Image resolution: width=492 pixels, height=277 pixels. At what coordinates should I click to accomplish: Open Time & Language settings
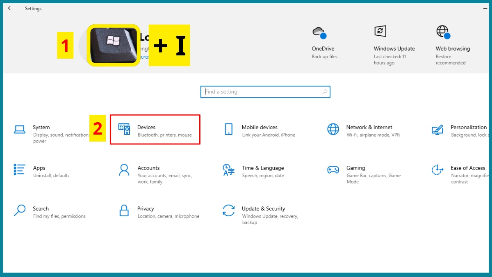[263, 171]
